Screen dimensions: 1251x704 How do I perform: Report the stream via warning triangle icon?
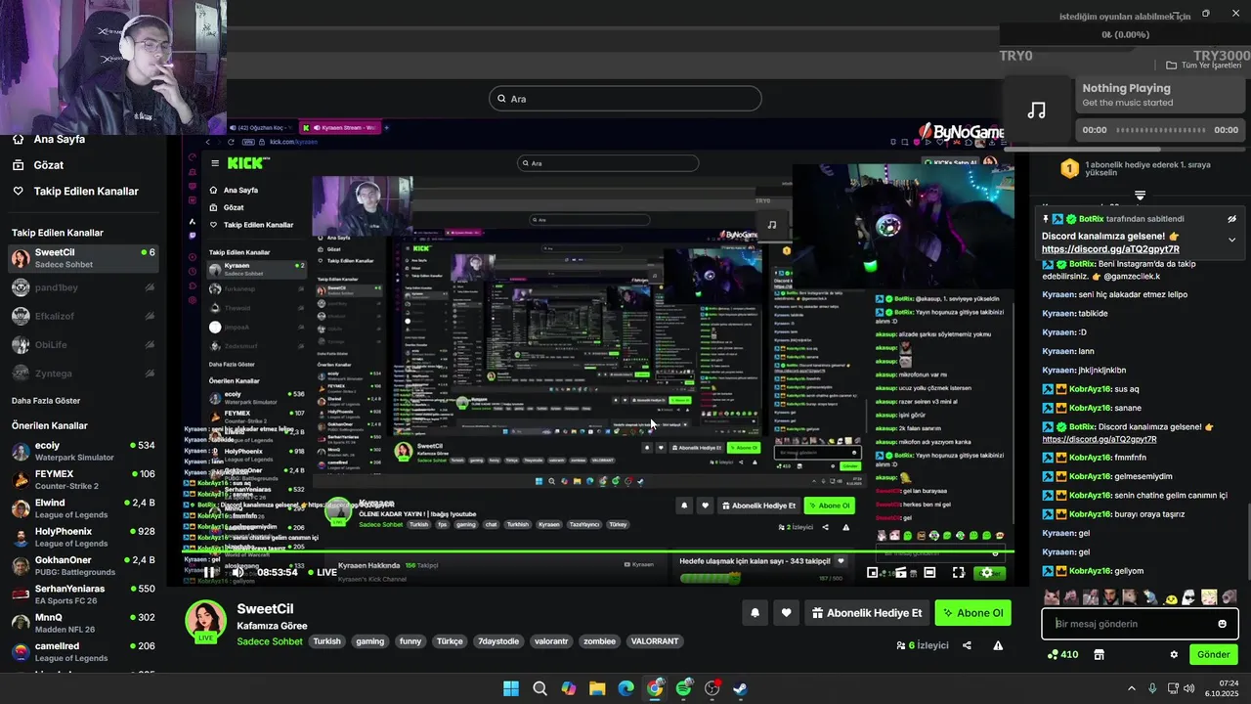tap(998, 645)
